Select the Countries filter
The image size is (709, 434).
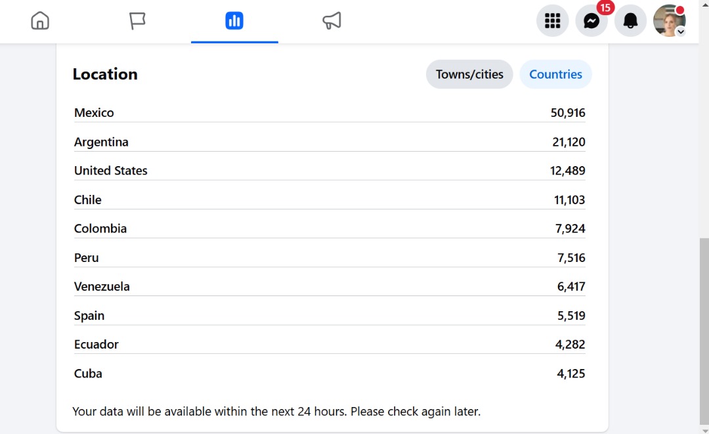coord(555,74)
